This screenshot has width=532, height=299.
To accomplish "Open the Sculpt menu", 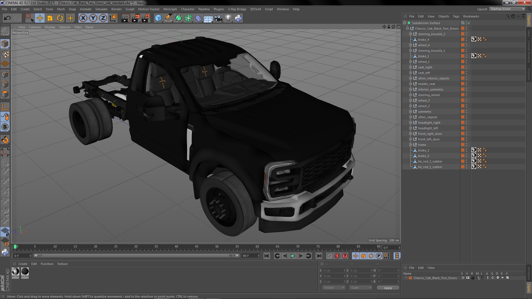I will [130, 9].
